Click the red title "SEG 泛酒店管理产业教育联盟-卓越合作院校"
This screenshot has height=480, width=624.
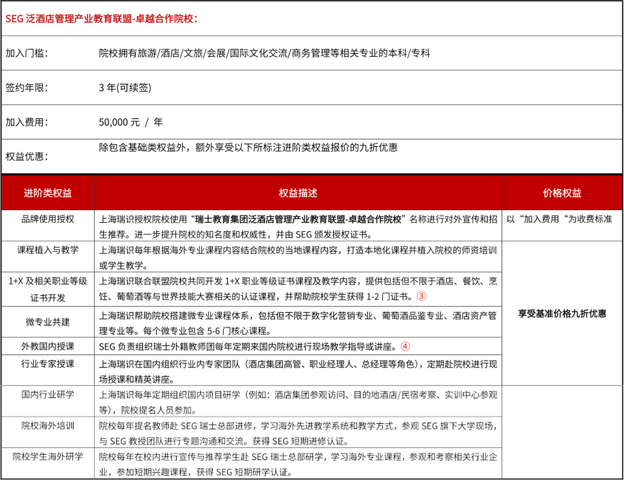coord(101,19)
